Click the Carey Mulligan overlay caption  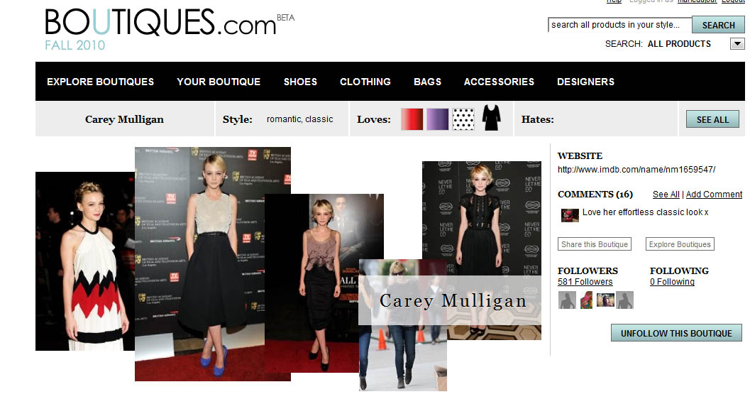point(453,300)
